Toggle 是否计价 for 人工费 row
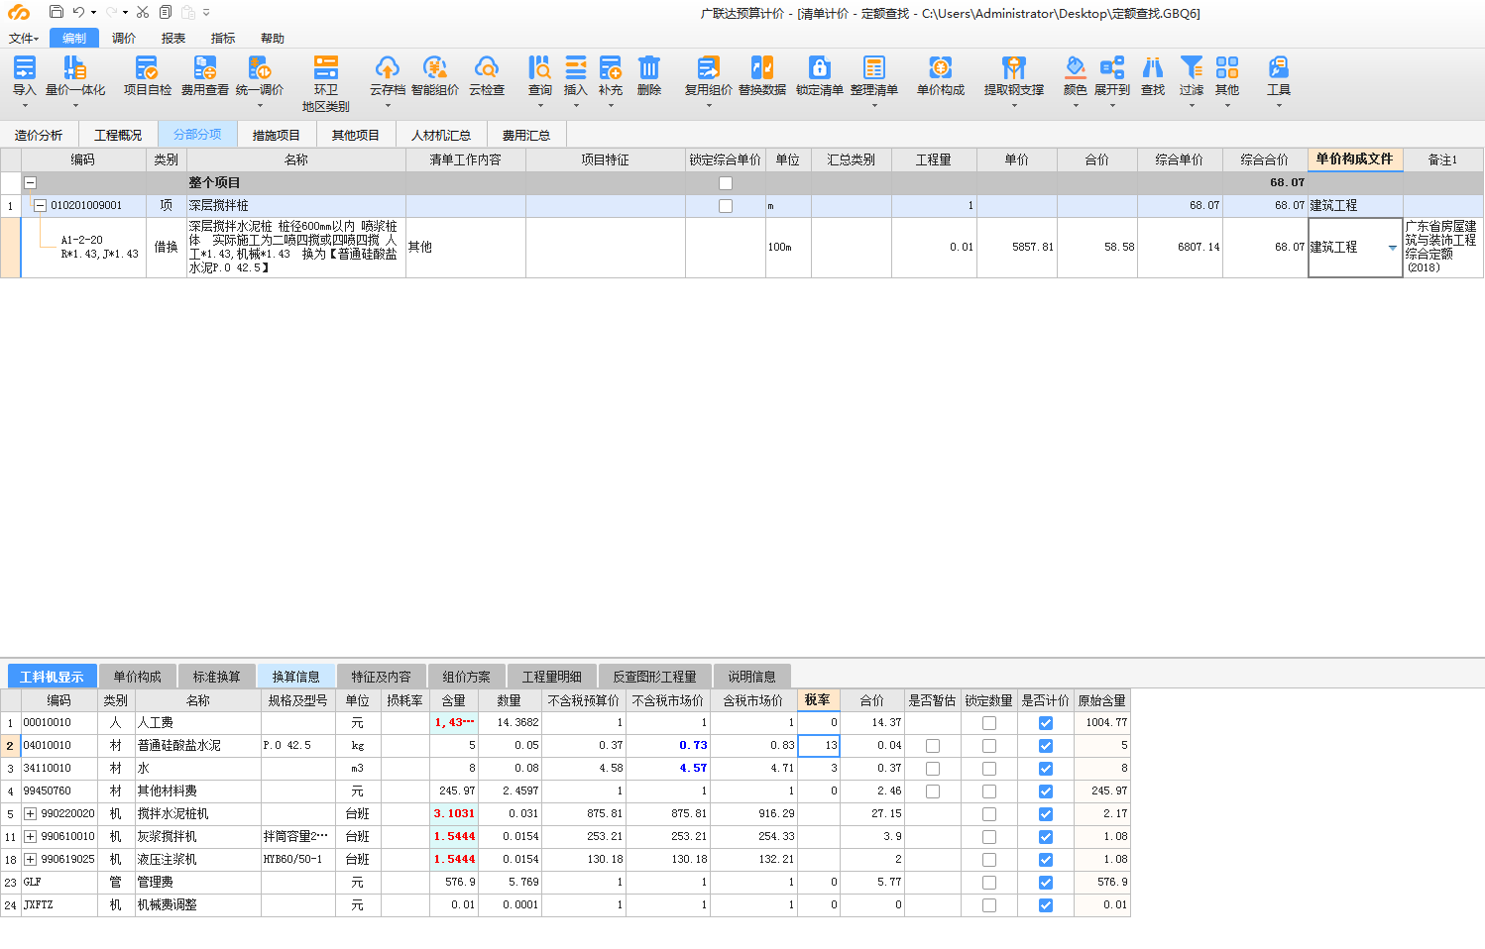Screen dimensions: 1485x949 1045,723
